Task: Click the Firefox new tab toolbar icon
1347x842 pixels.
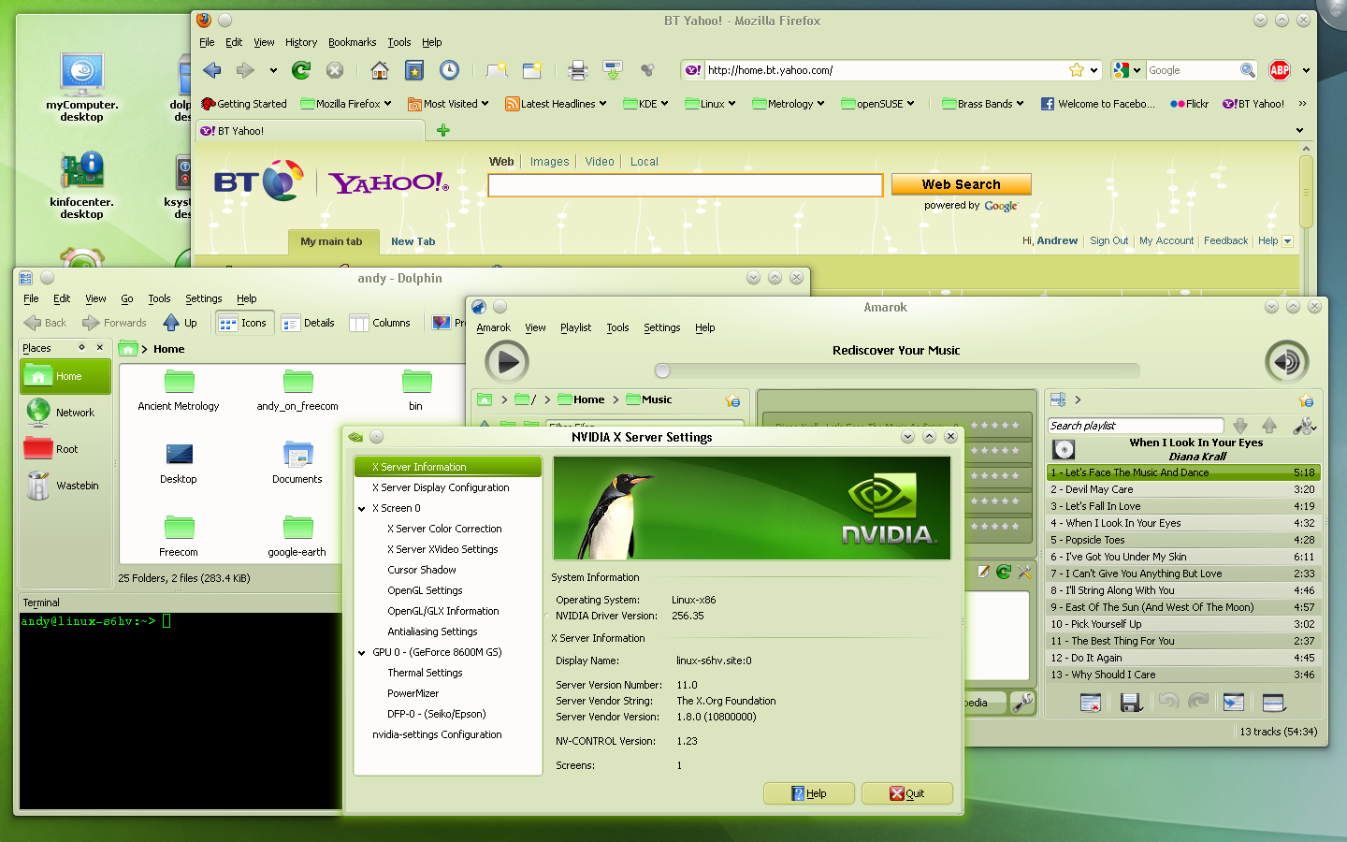Action: click(x=497, y=70)
